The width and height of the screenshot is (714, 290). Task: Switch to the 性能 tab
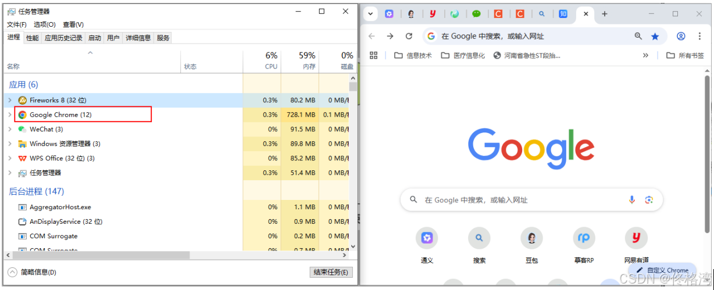click(32, 38)
